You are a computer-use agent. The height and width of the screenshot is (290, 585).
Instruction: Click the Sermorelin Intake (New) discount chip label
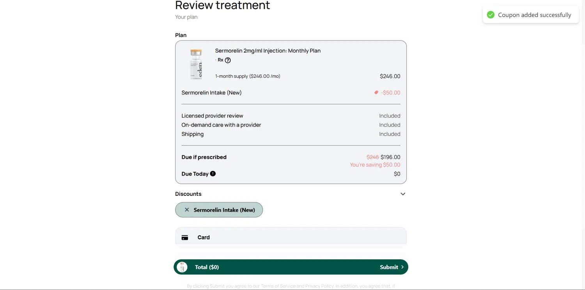tap(224, 210)
